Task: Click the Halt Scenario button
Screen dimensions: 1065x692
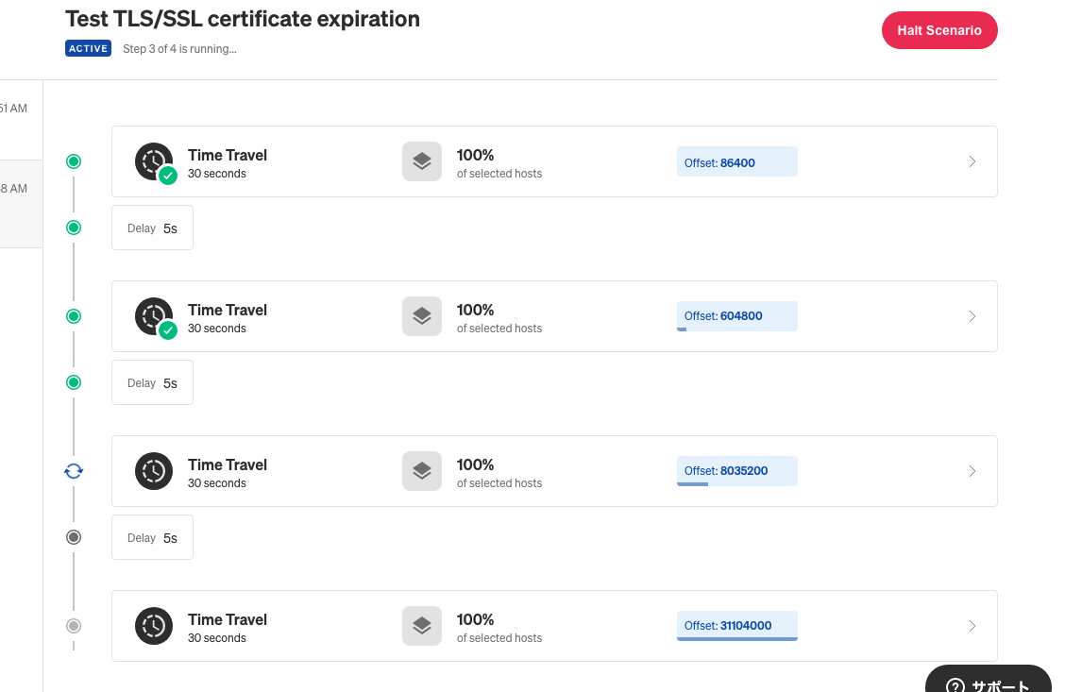Action: coord(938,30)
